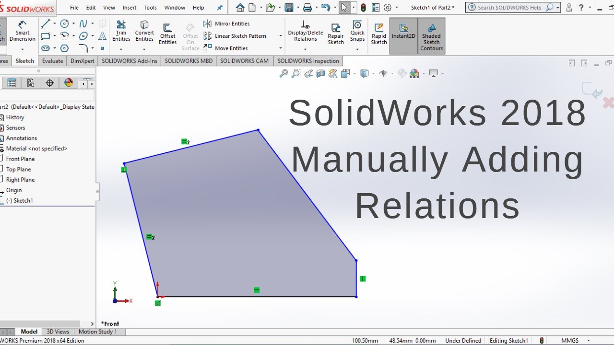Click Linear Sketch Pattern

235,36
